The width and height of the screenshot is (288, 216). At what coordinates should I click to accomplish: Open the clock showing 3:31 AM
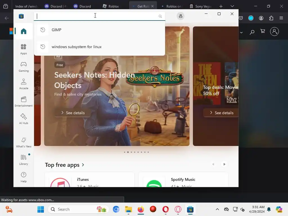257,209
